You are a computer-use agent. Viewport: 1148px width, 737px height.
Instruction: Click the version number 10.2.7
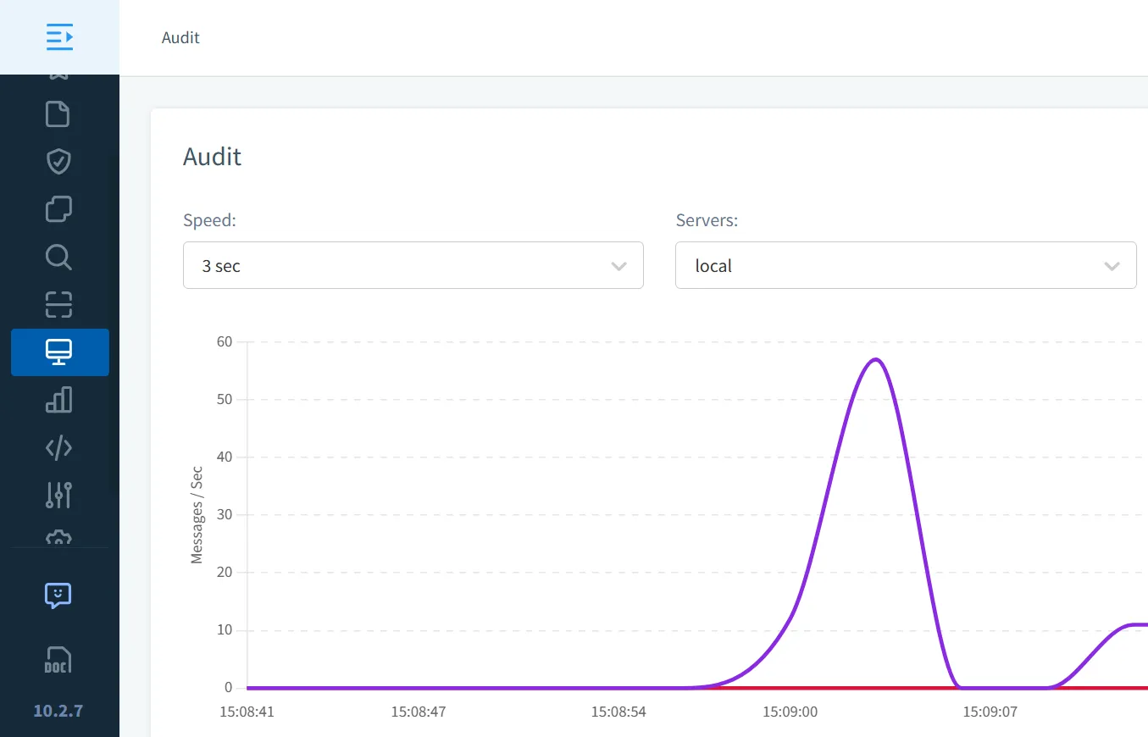[x=58, y=711]
